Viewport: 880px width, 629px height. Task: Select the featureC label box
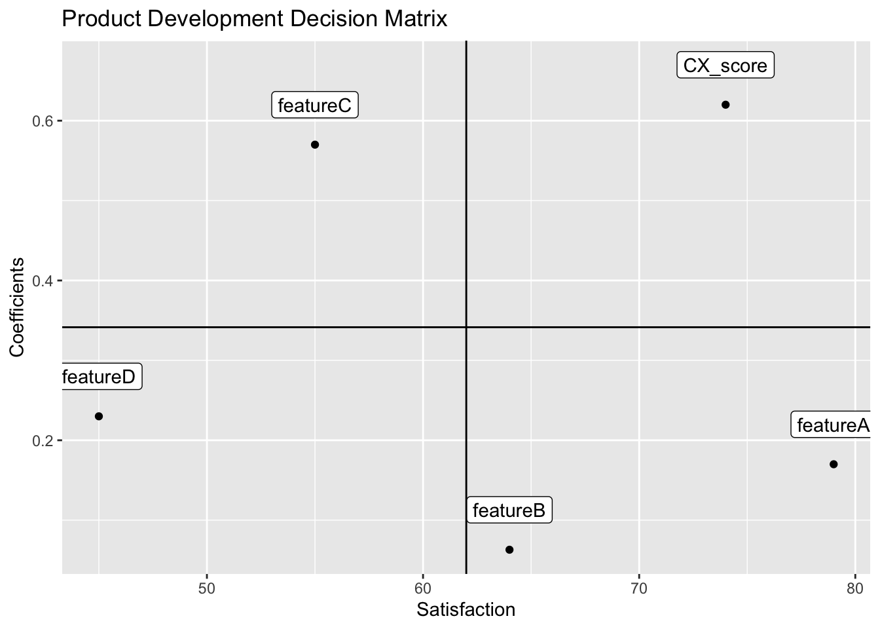click(x=315, y=105)
